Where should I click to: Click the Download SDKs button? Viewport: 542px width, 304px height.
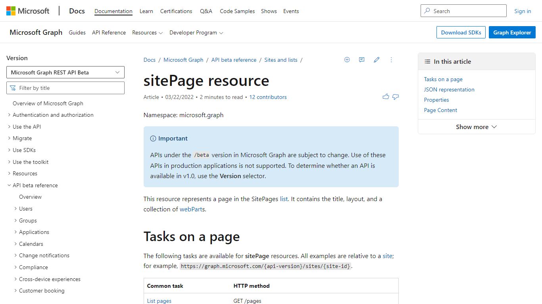461,32
